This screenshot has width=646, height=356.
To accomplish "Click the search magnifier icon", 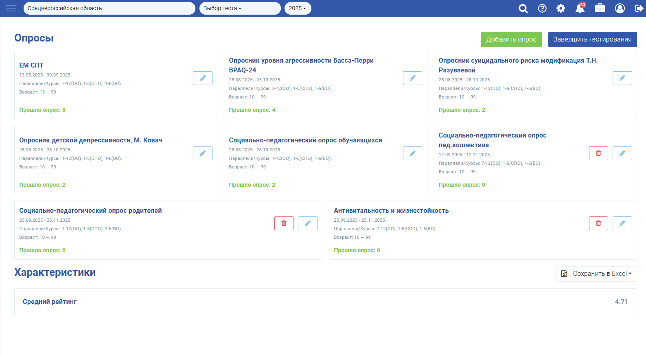I will tap(523, 9).
